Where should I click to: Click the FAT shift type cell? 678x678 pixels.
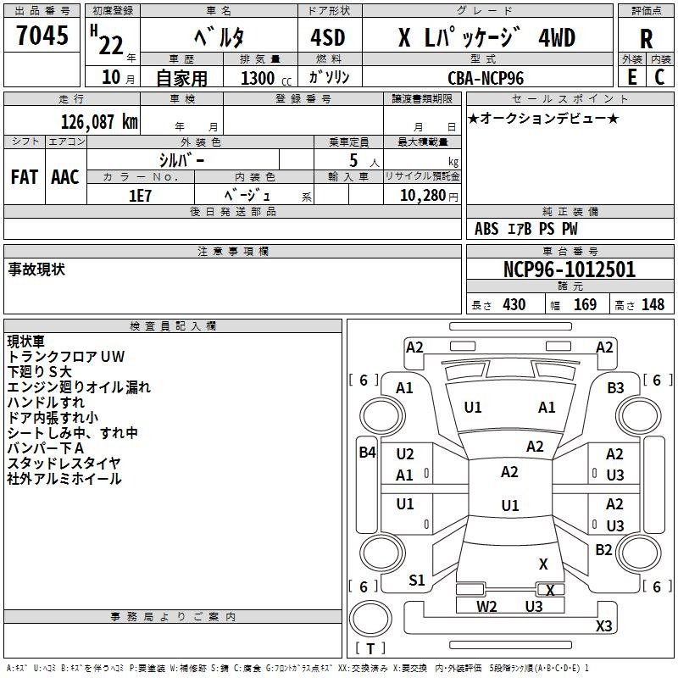pos(25,177)
